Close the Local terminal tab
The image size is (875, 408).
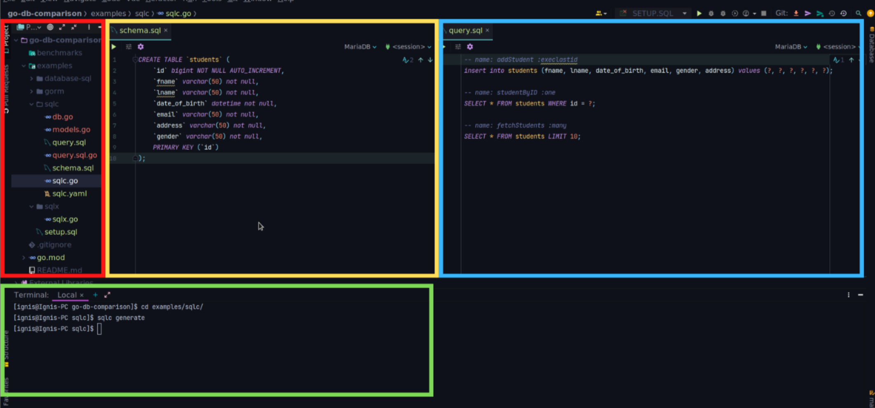[82, 295]
